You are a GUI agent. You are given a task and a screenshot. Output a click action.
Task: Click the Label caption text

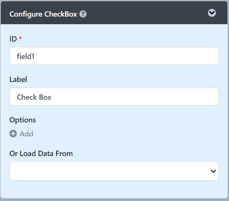[18, 79]
